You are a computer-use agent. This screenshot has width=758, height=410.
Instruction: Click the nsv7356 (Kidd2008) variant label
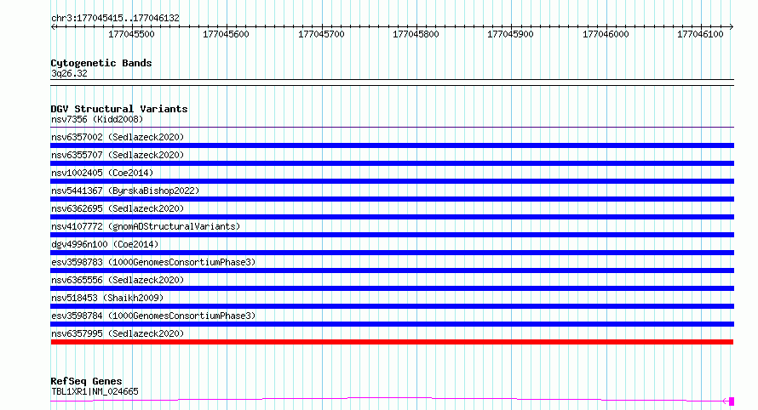[97, 119]
